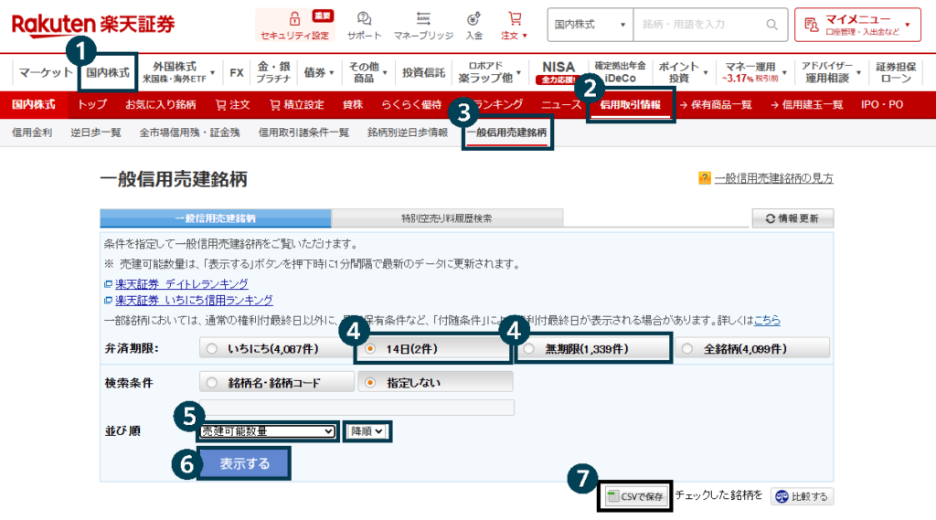Select the 銘柄名・銘柄コード radio button
Viewport: 936px width, 520px height.
[x=212, y=383]
